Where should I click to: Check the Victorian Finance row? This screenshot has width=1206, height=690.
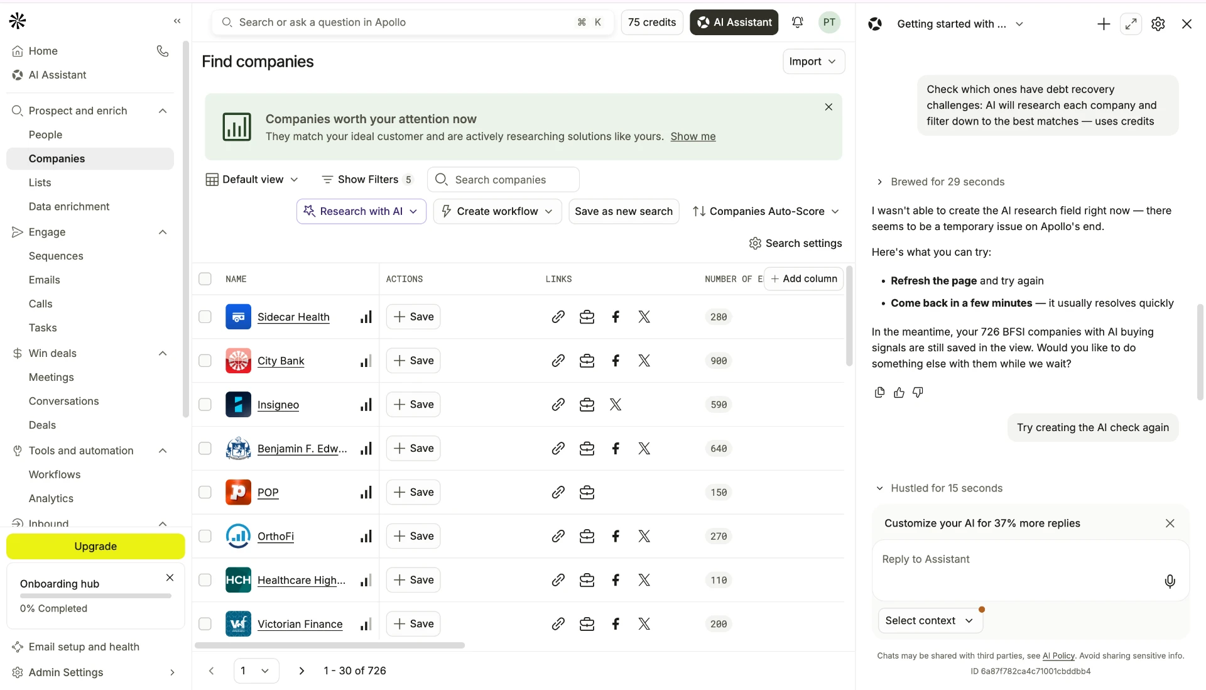205,624
